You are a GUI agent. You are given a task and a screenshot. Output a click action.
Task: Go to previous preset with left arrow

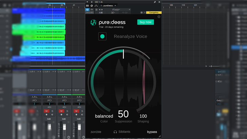pos(99,10)
